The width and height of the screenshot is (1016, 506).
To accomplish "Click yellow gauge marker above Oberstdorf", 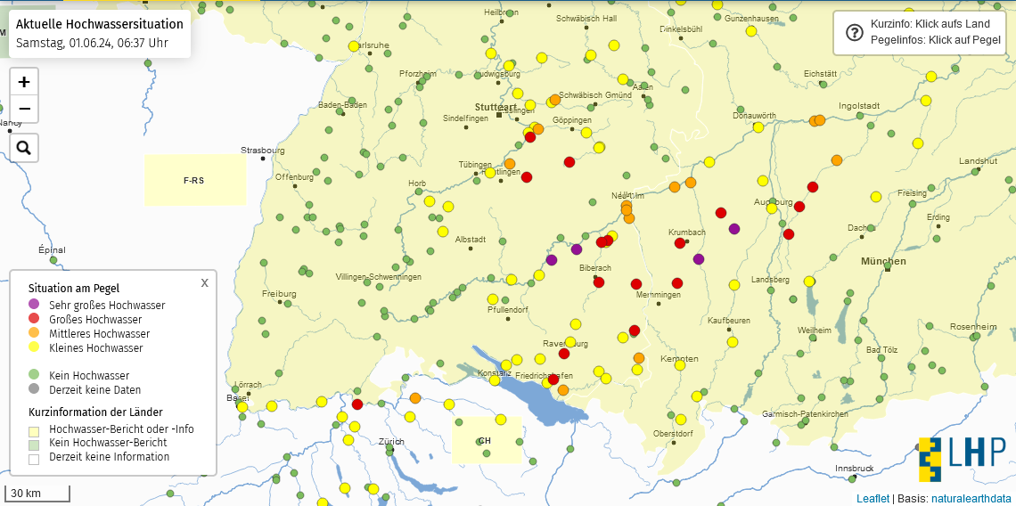I will coord(680,420).
